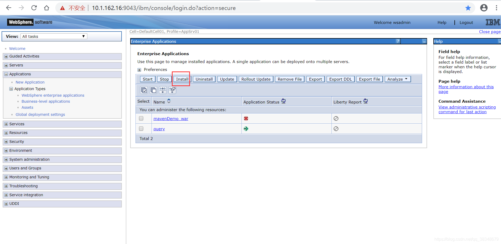
Task: Click the Clear filter value icon
Action: click(x=172, y=90)
